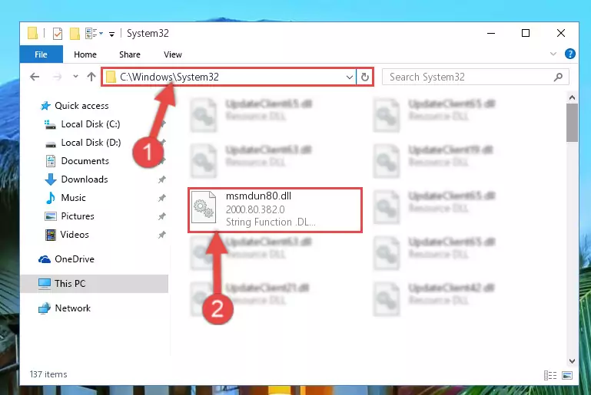Switch to the Home ribbon tab
The width and height of the screenshot is (591, 395).
[x=85, y=54]
